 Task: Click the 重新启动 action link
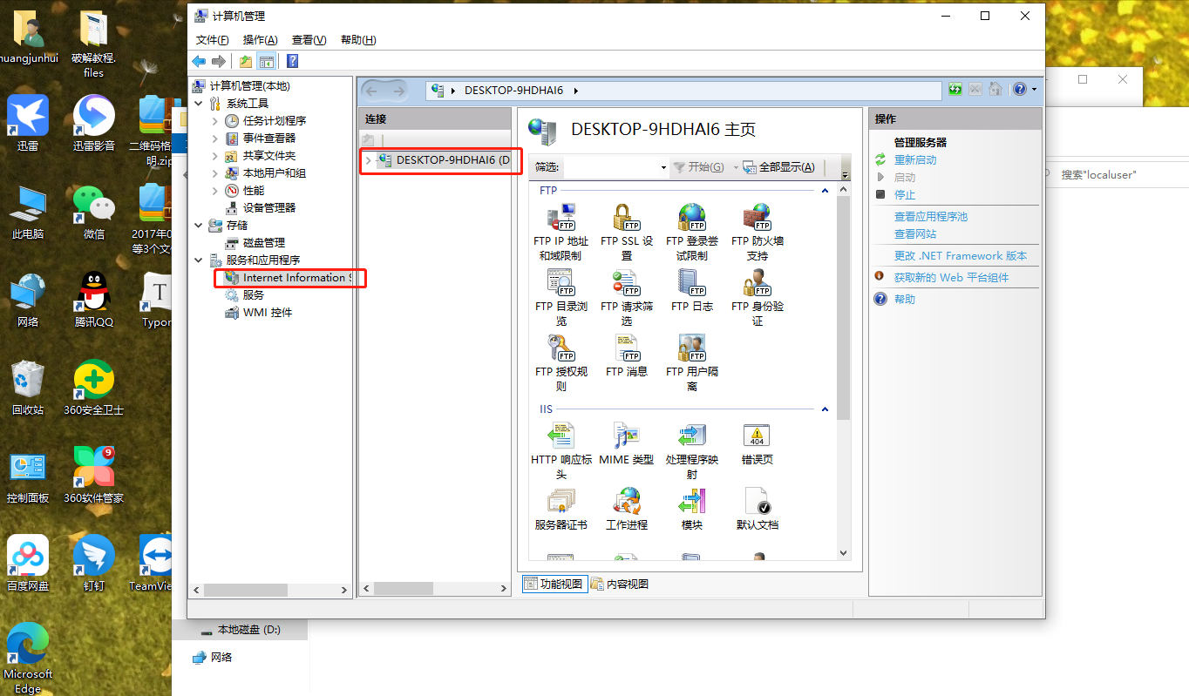click(x=915, y=159)
